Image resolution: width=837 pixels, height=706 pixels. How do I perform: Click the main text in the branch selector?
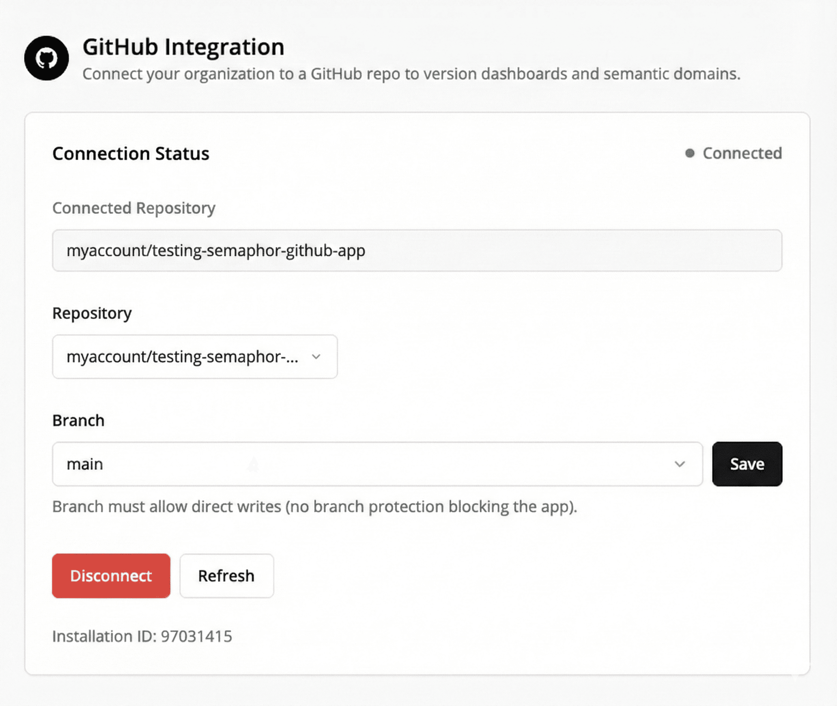tap(85, 464)
